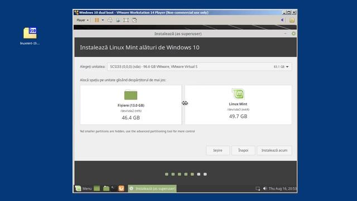Open the file manager taskbar icon

[x=106, y=189]
